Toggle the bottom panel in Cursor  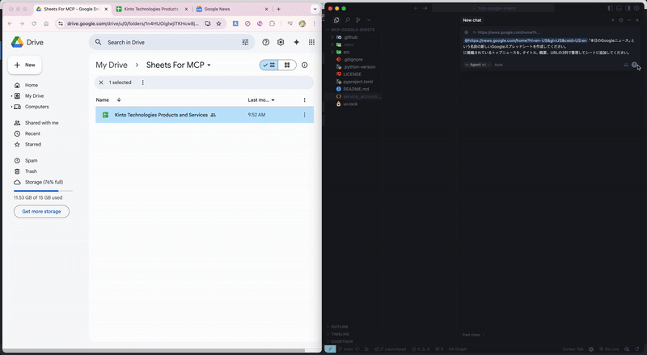pos(619,8)
